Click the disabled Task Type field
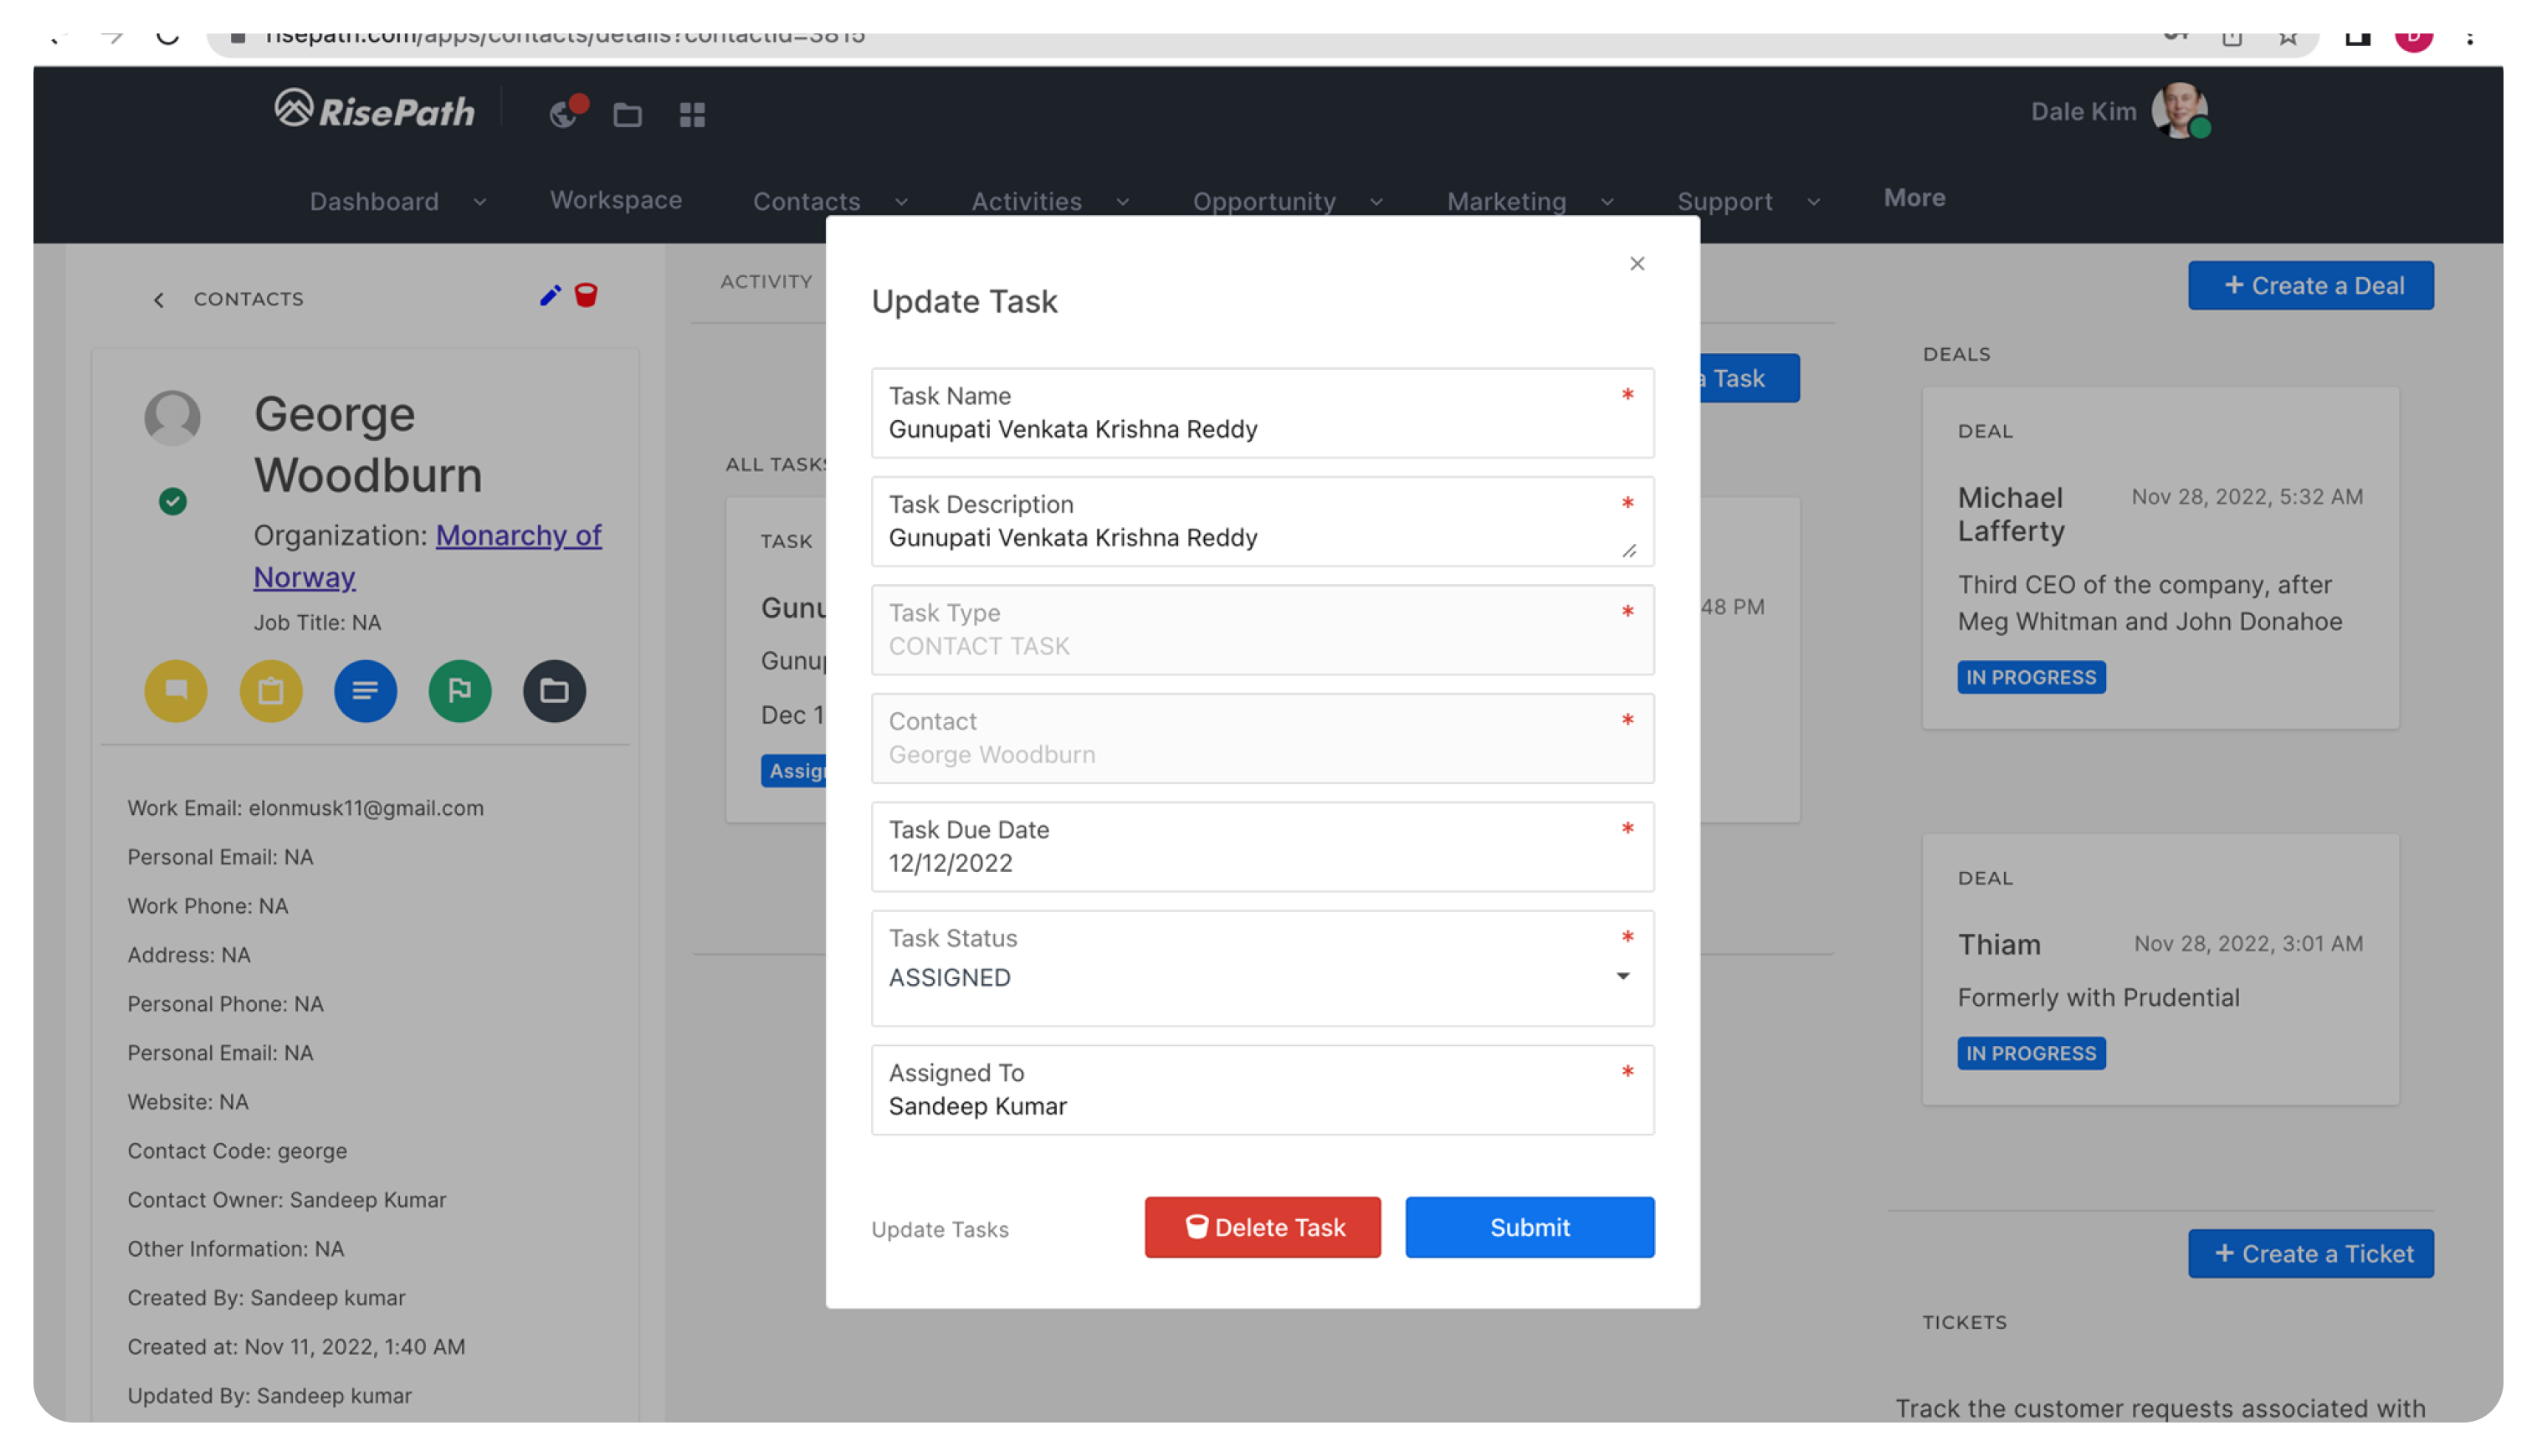The height and width of the screenshot is (1456, 2537). [1263, 631]
